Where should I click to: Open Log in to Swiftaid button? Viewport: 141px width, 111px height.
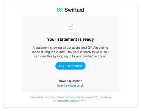pyautogui.click(x=70, y=66)
